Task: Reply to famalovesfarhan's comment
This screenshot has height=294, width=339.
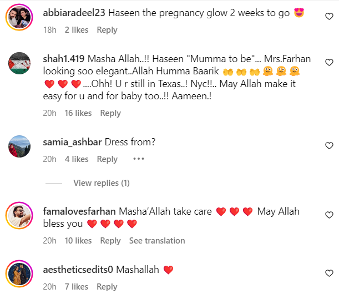Action: tap(110, 241)
